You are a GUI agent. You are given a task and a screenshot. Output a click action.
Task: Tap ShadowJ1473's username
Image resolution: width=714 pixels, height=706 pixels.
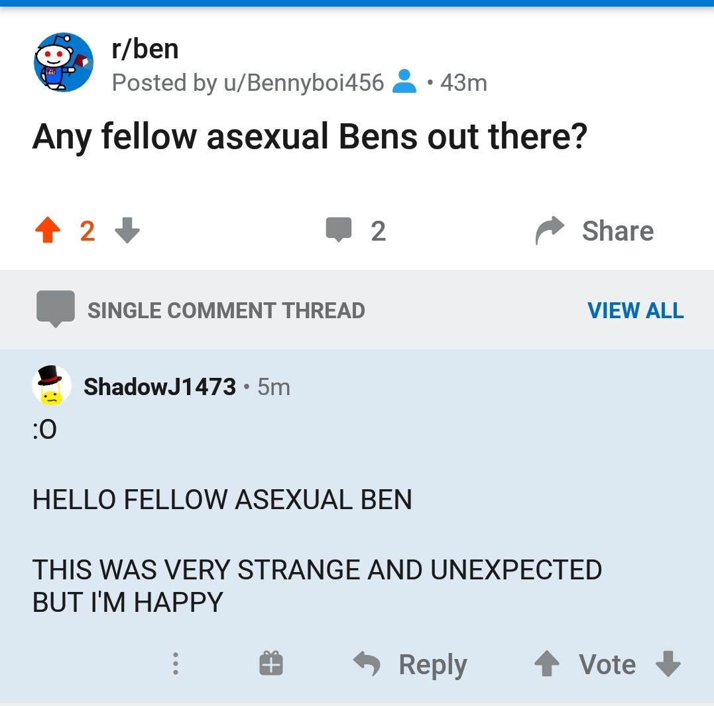pos(160,386)
